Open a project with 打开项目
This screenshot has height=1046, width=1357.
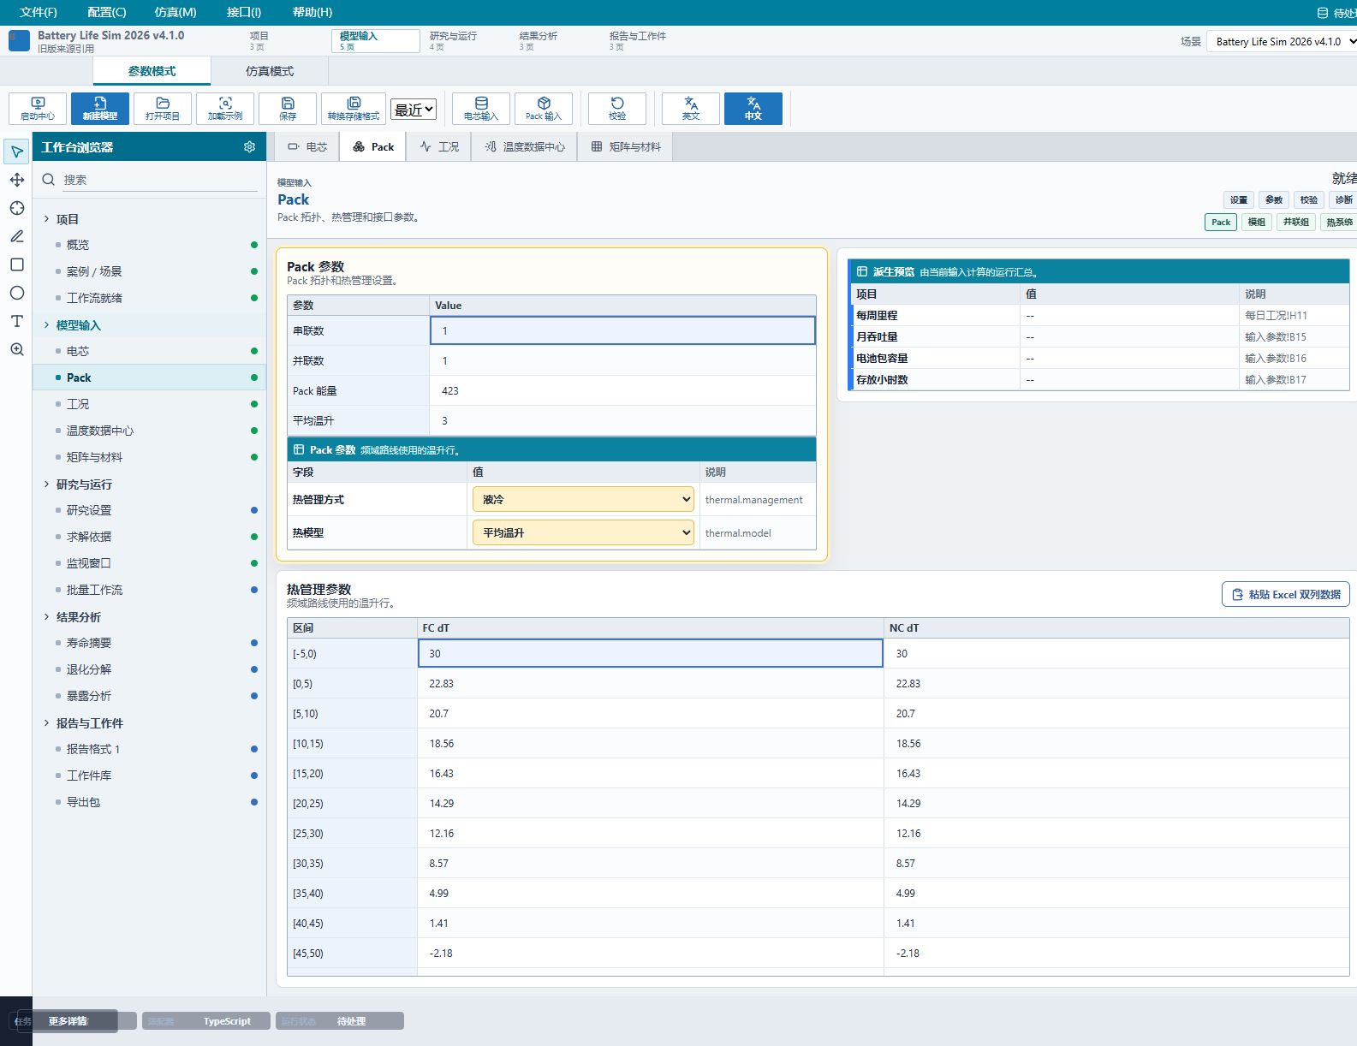coord(163,109)
